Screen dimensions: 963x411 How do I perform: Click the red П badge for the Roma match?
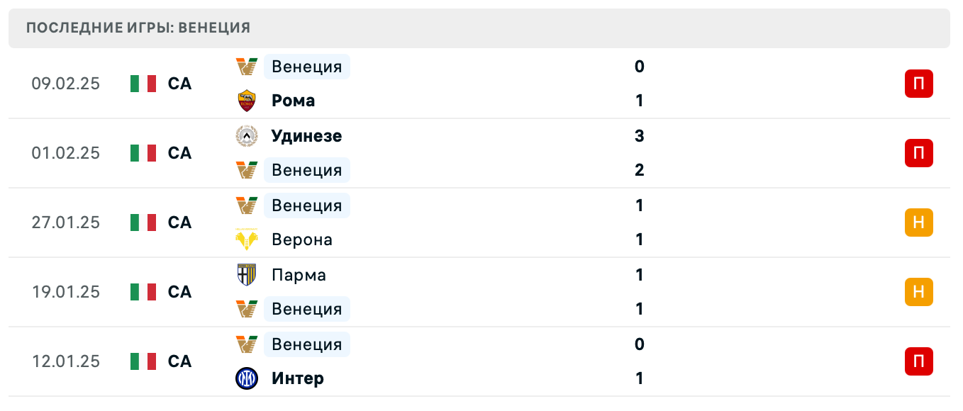[919, 83]
